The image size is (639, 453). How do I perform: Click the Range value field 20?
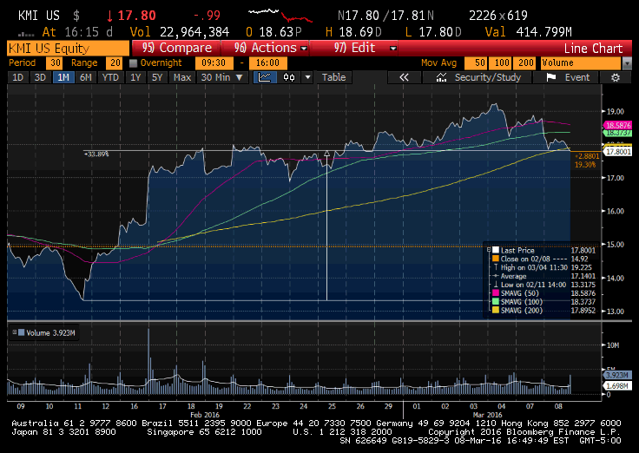click(x=115, y=63)
